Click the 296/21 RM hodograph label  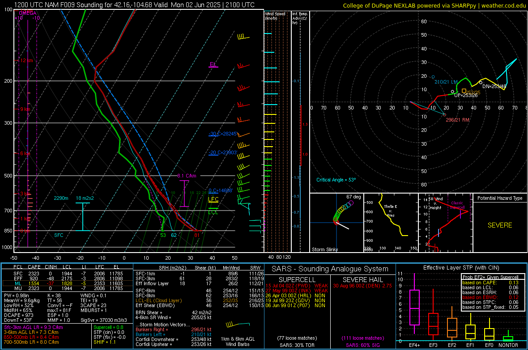(x=457, y=120)
